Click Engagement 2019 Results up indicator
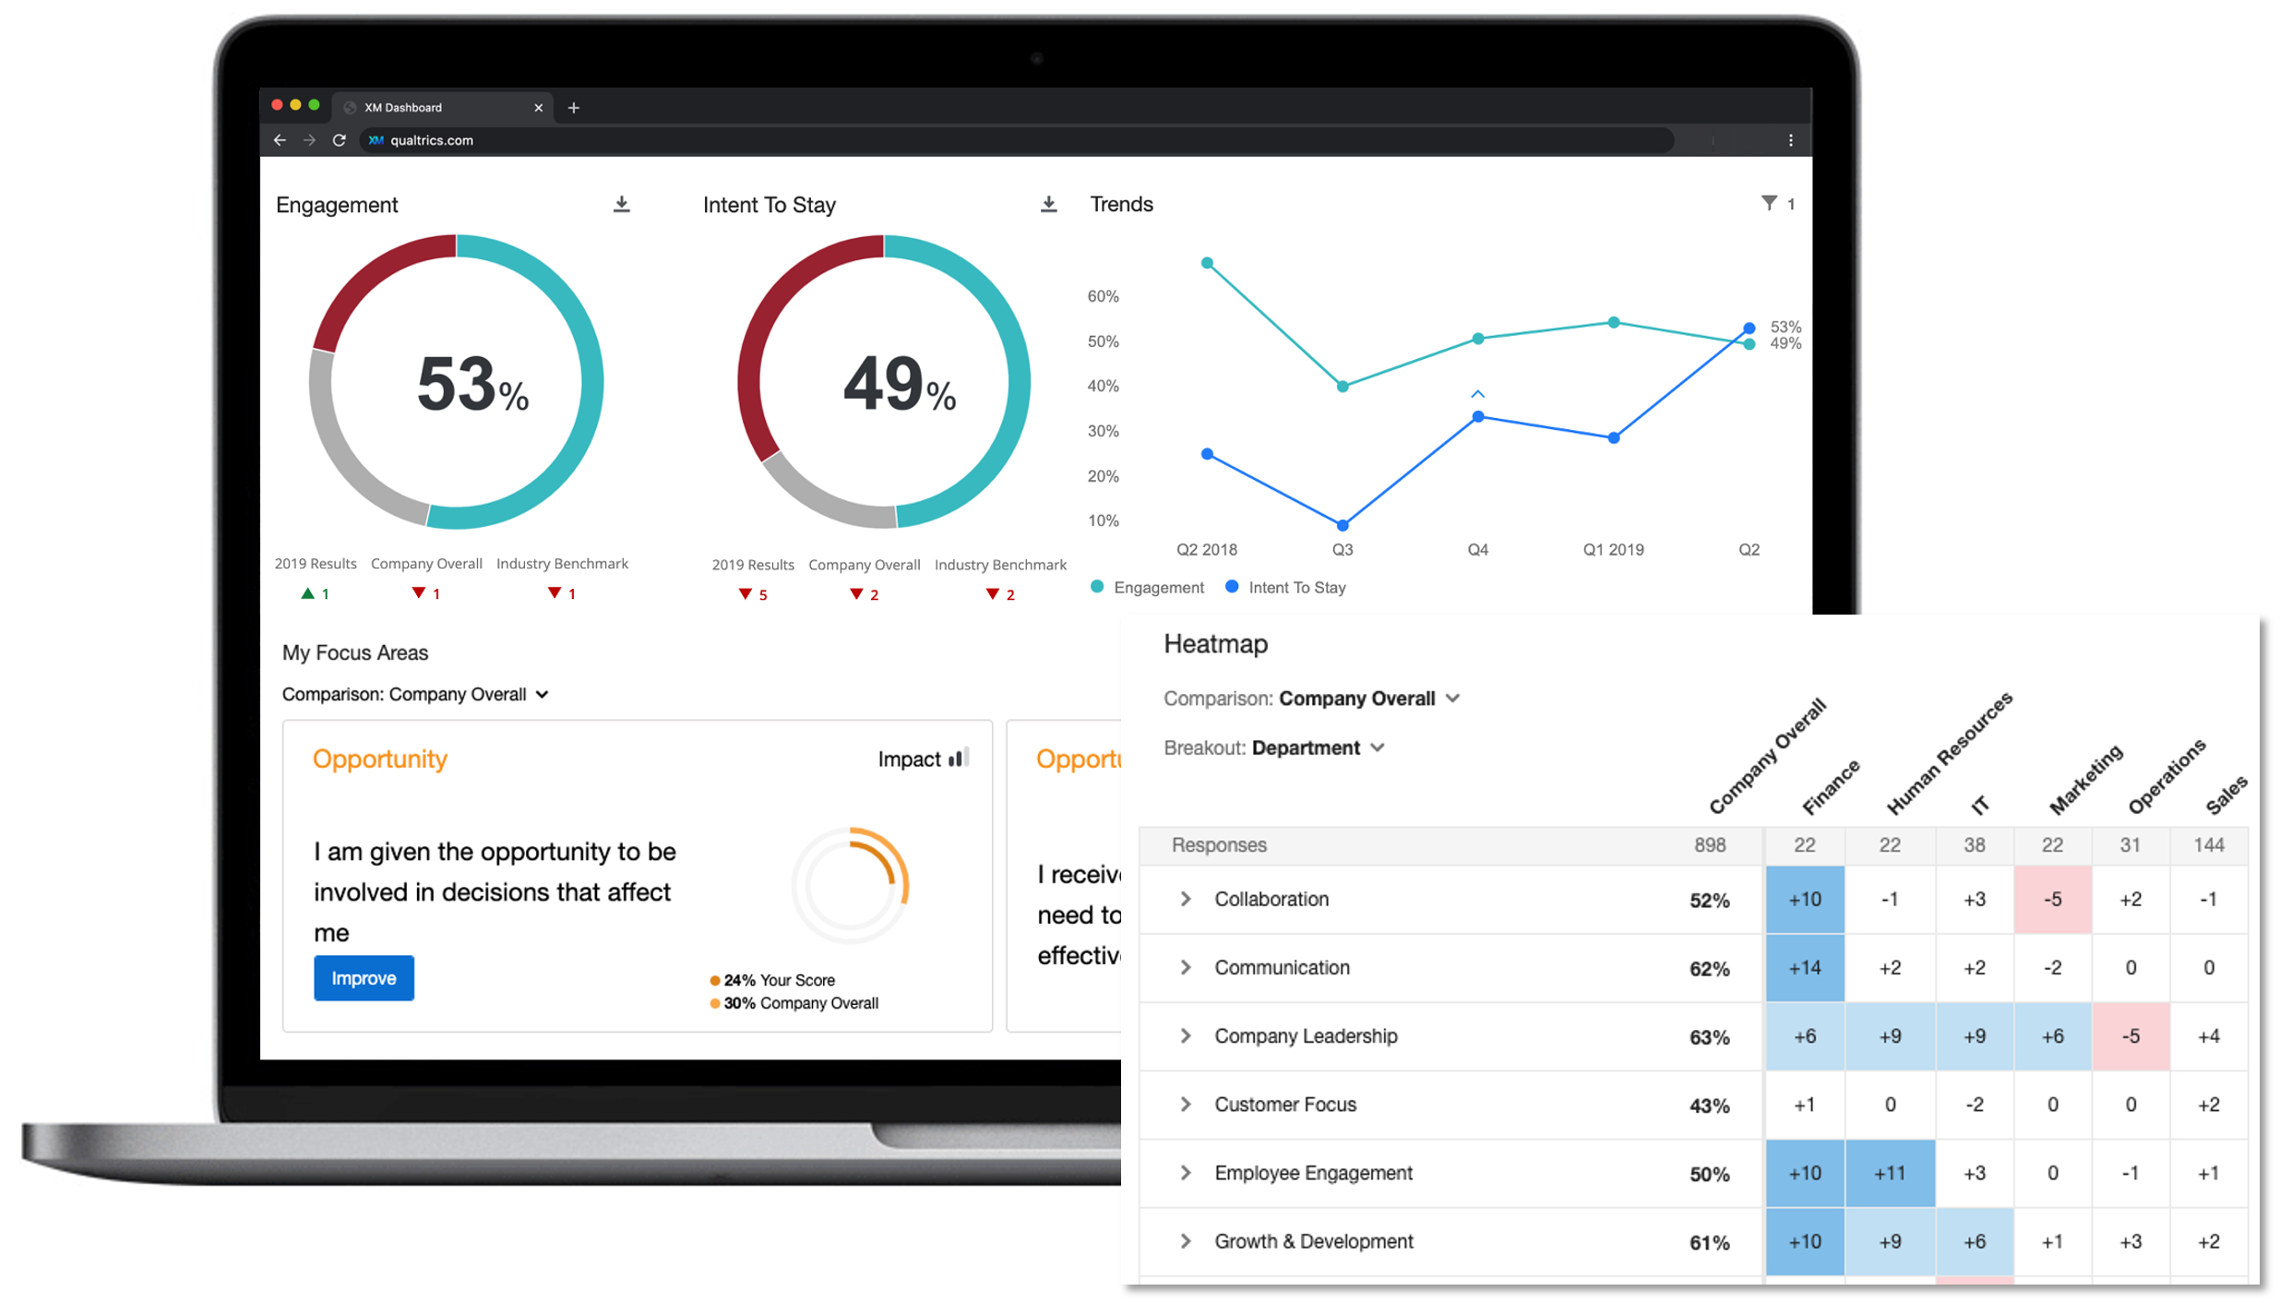 coord(315,593)
